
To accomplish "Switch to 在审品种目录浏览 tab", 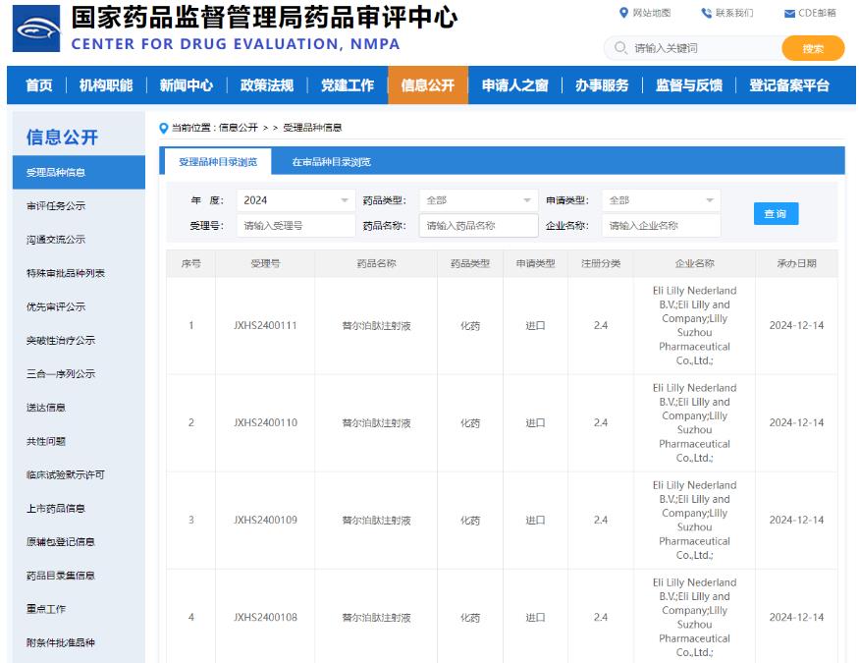I will (x=331, y=162).
